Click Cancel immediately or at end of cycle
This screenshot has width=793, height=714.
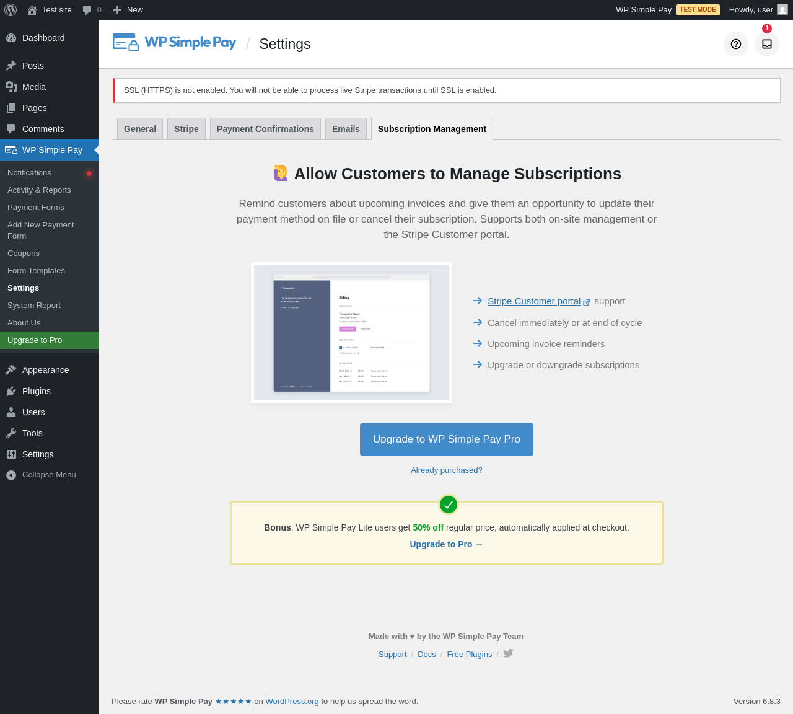point(565,323)
